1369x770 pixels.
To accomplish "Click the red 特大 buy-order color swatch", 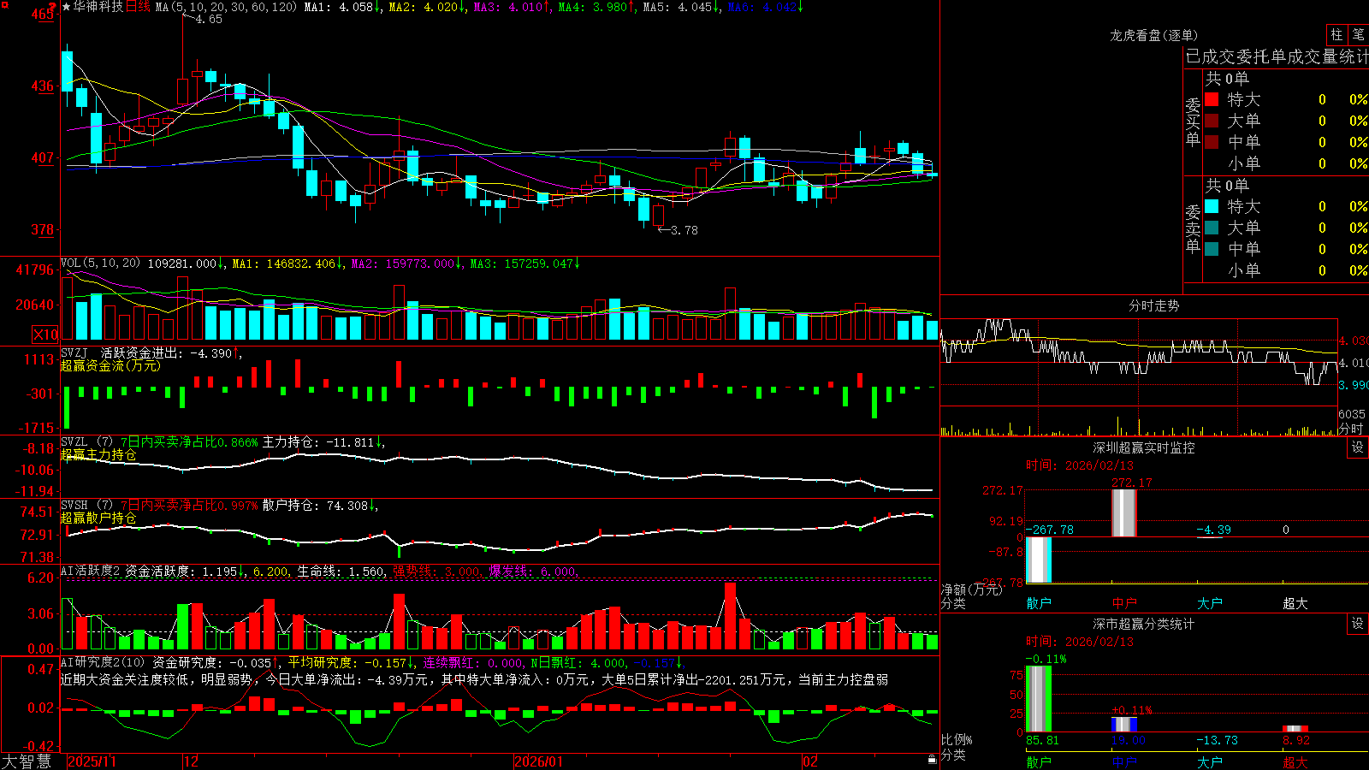I will point(1212,99).
